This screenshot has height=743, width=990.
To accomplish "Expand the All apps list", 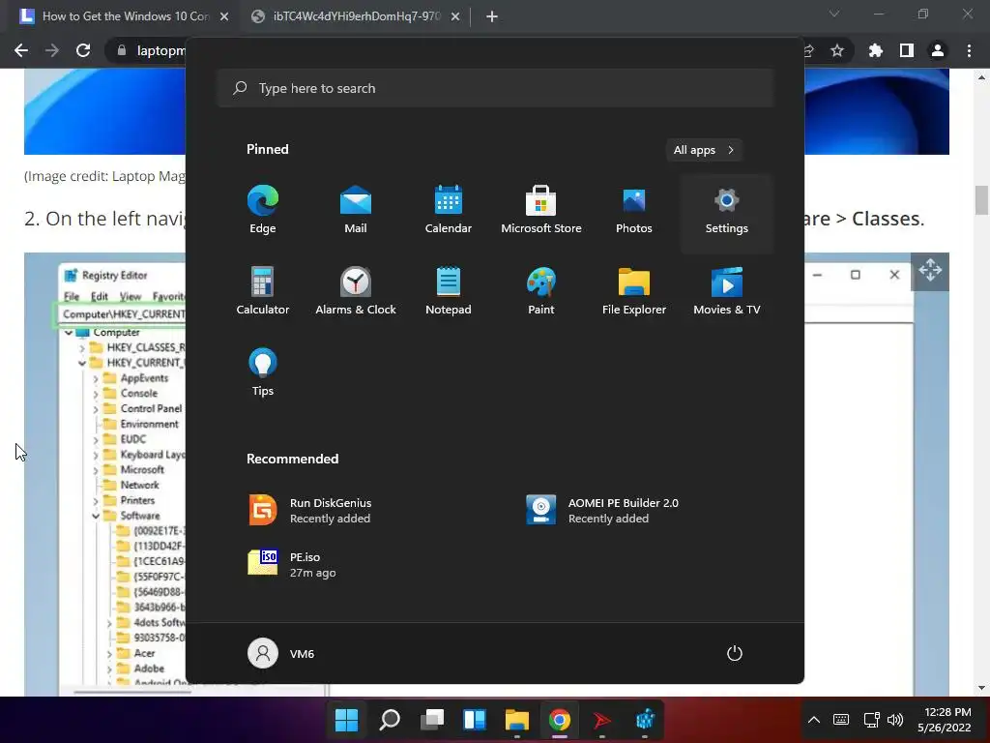I will [x=704, y=150].
